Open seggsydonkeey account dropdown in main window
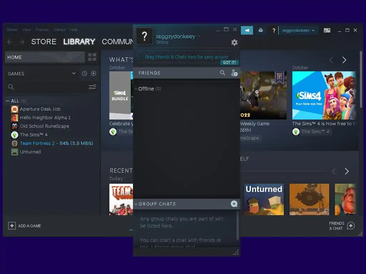 (298, 30)
